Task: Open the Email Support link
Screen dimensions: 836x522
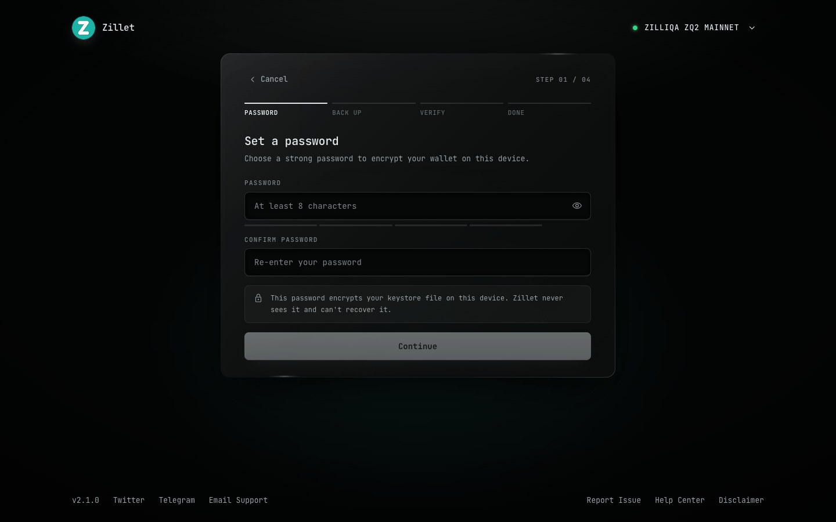Action: 238,500
